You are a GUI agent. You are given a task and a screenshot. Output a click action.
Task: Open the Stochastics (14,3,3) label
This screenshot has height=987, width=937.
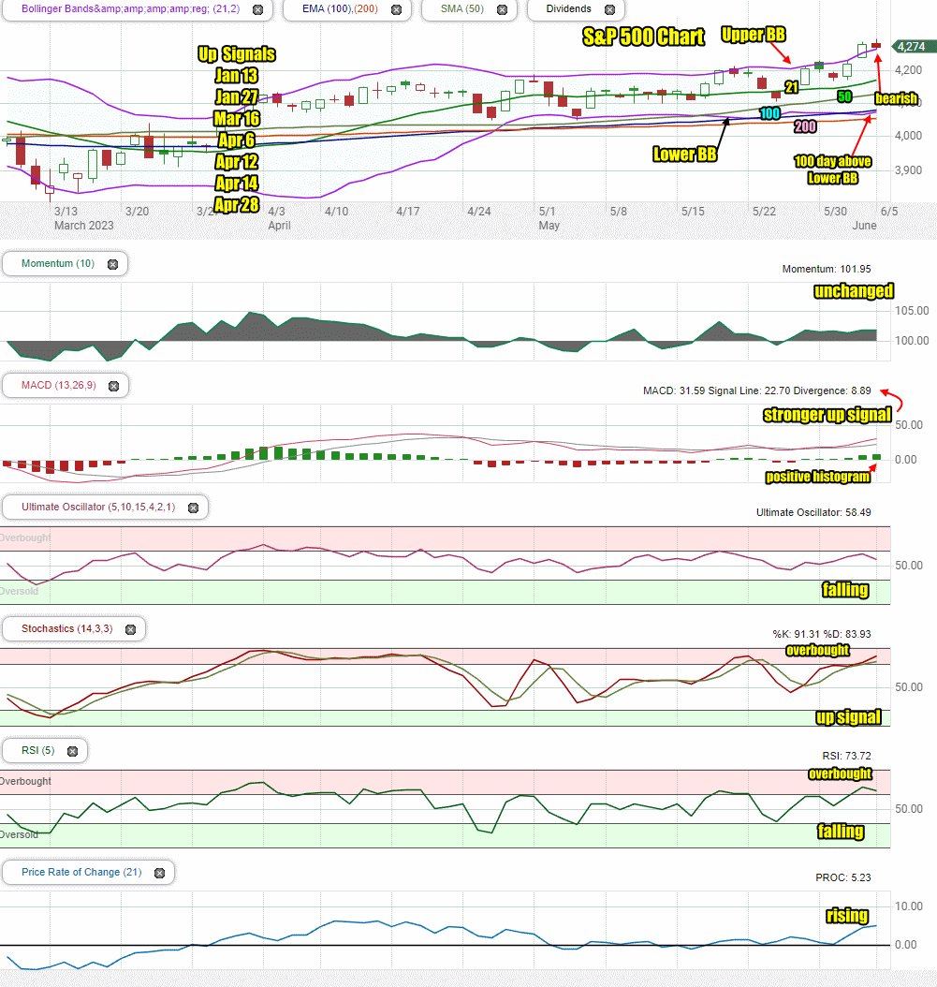(x=67, y=628)
